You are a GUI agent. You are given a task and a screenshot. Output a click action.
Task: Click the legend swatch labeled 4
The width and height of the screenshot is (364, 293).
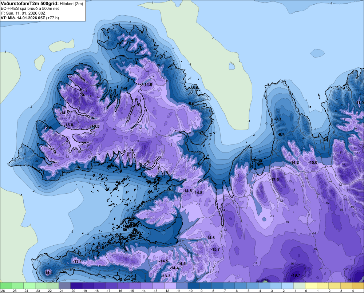coord(358,285)
